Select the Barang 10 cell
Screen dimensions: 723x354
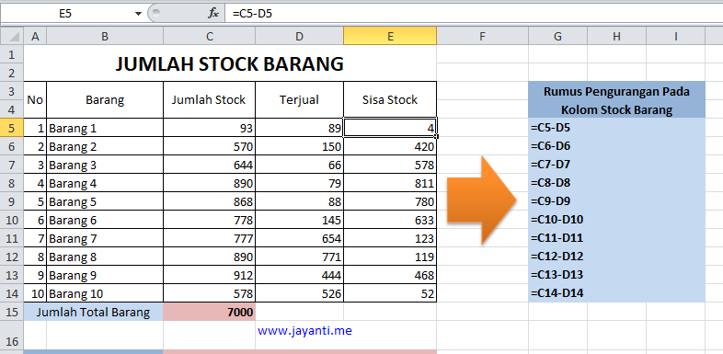pyautogui.click(x=105, y=293)
